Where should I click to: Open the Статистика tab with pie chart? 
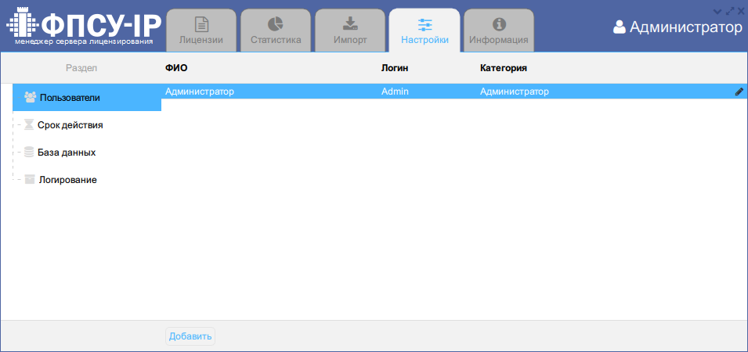[x=276, y=31]
